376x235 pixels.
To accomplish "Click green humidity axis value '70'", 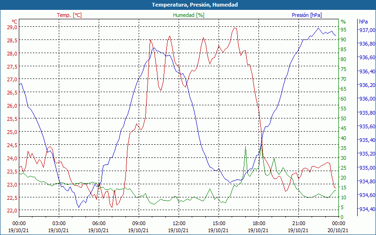I will (x=344, y=79).
